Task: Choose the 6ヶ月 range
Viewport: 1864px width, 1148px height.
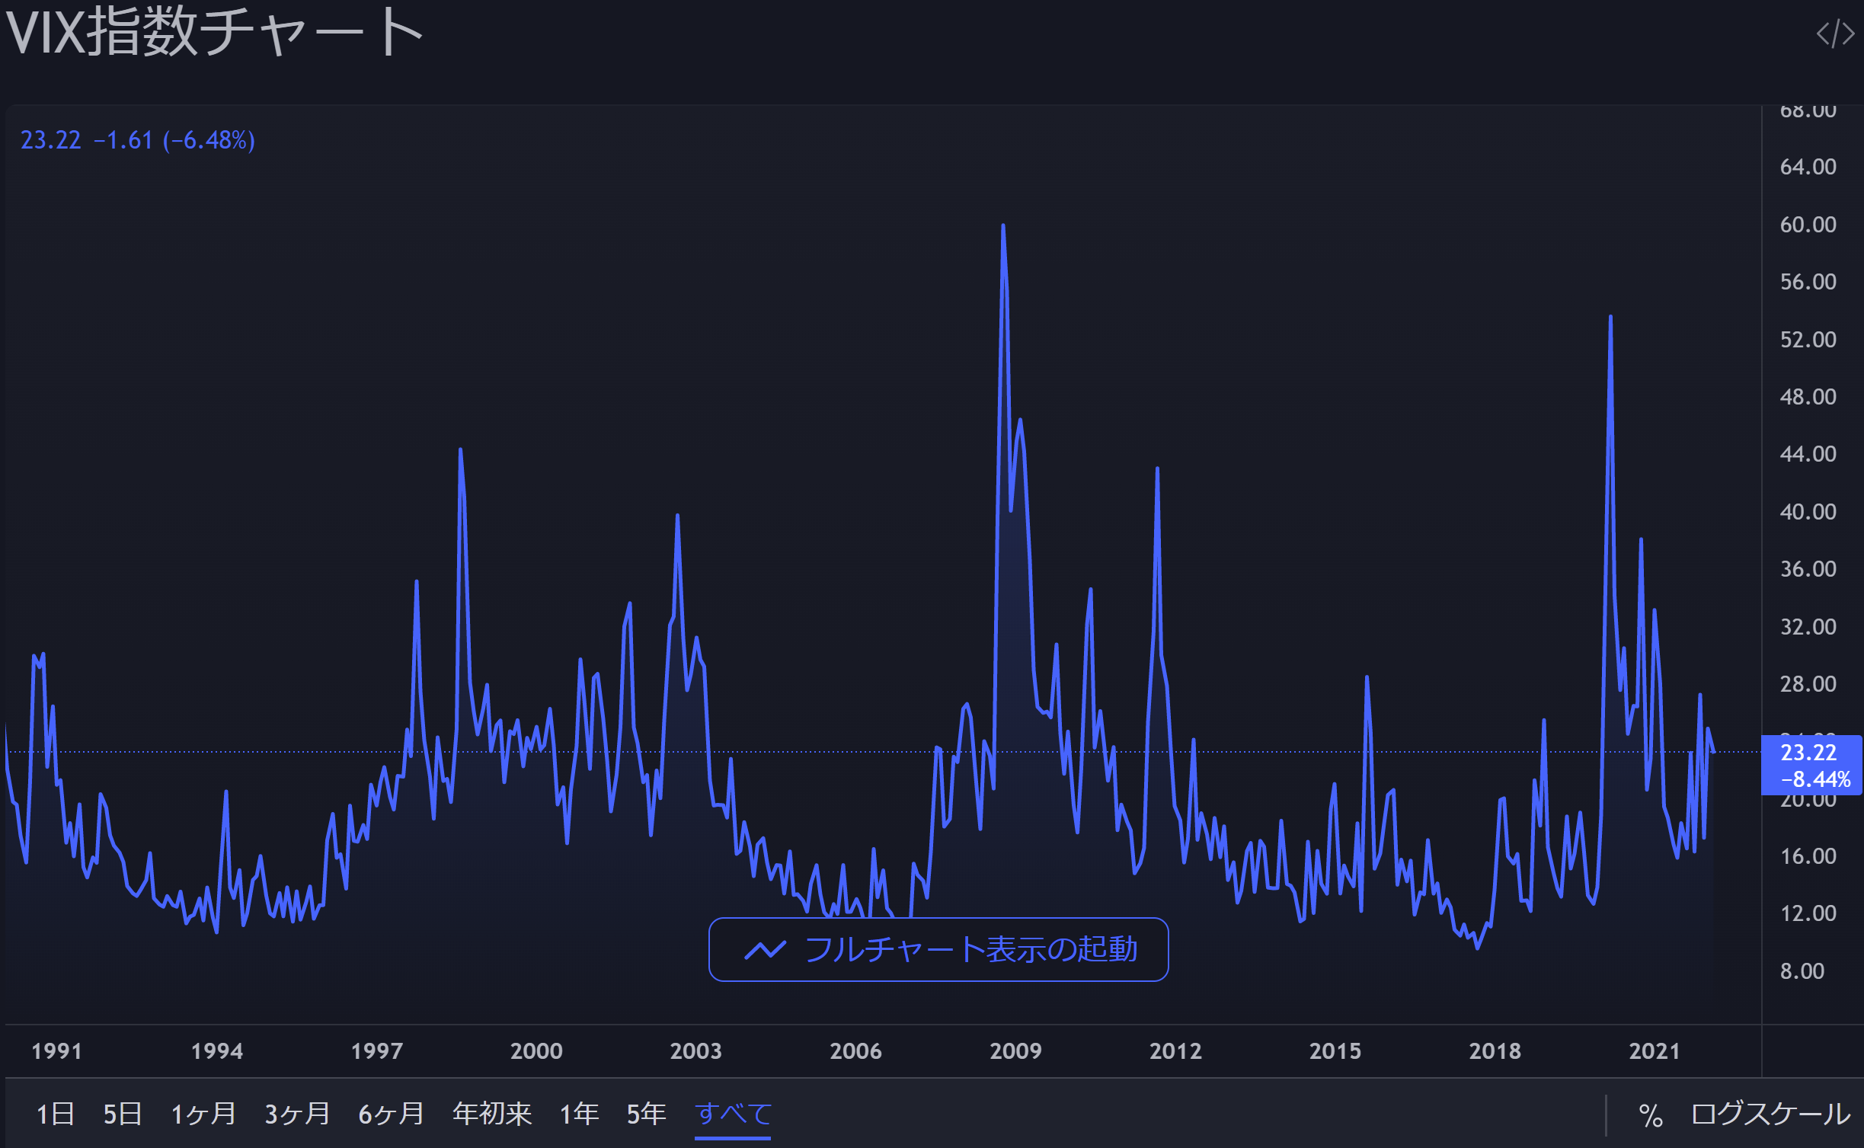Action: 391,1114
